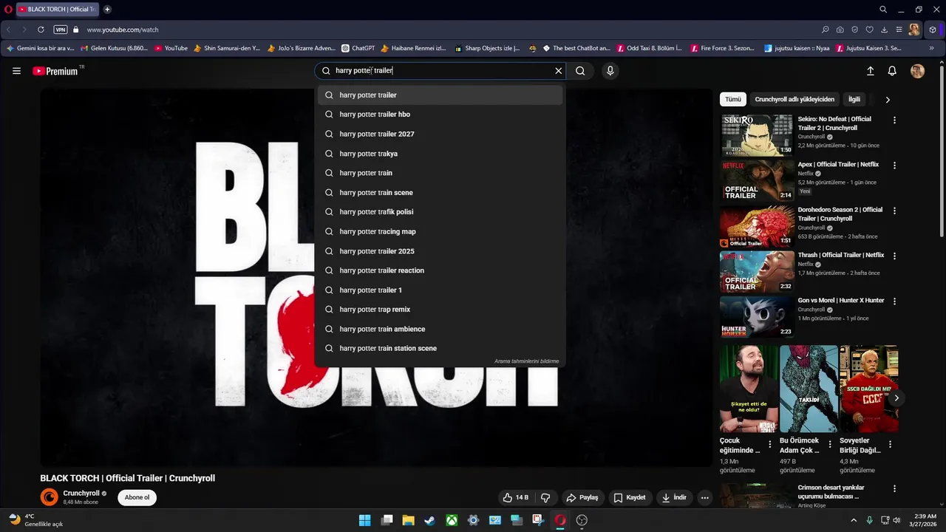Open a new browser tab
Screen dimensions: 946x532
(107, 10)
